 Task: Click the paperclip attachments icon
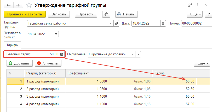point(106,14)
